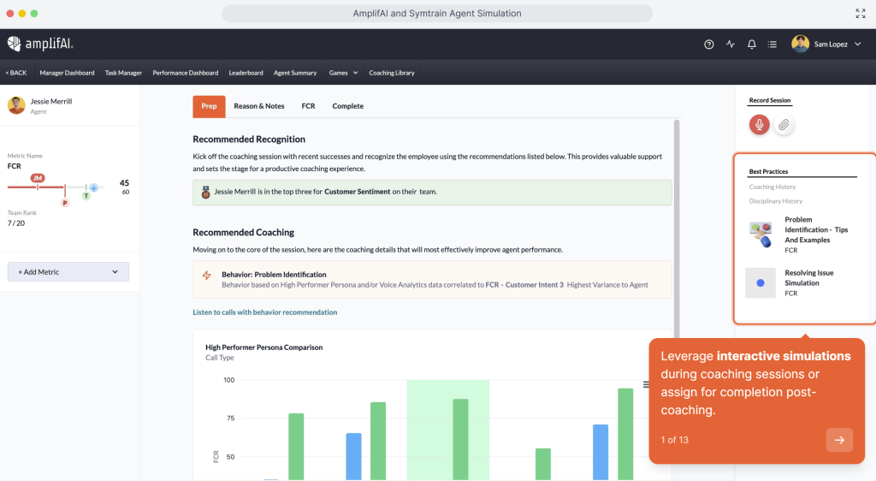Screen dimensions: 876x481
Task: Click the P marker on FCR scale
Action: tap(65, 203)
